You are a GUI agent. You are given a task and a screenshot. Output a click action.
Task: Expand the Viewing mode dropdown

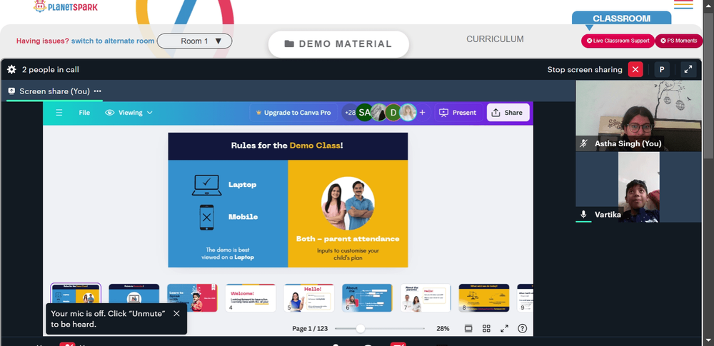pos(129,113)
